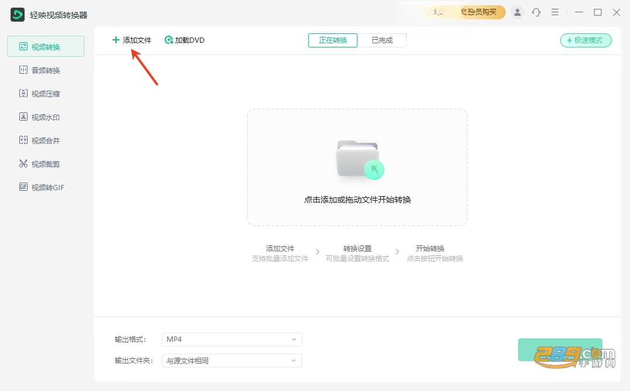
Task: Open the 输出文件夹 dropdown
Action: 232,361
